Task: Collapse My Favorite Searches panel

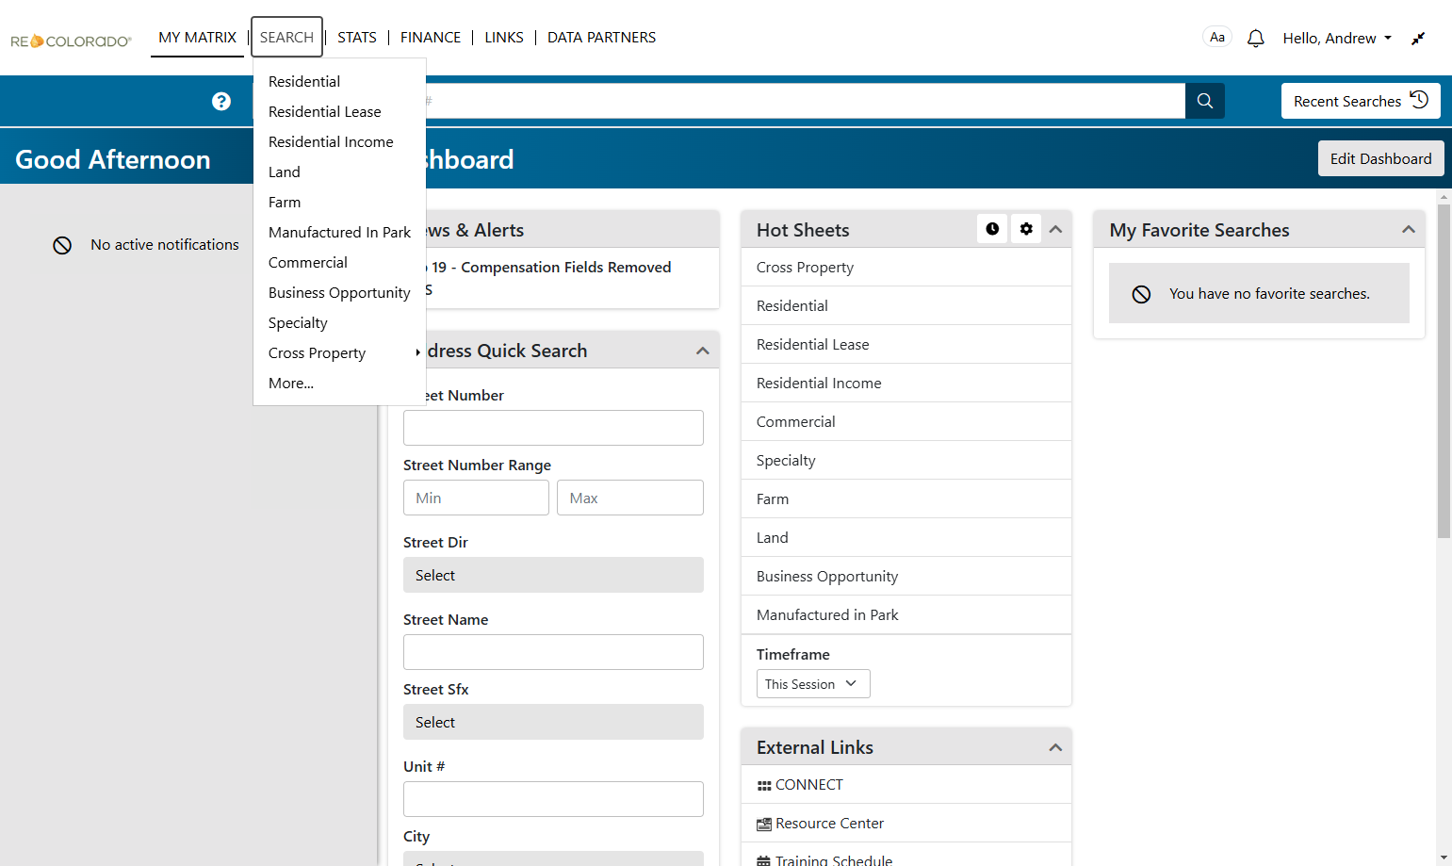Action: 1409,229
